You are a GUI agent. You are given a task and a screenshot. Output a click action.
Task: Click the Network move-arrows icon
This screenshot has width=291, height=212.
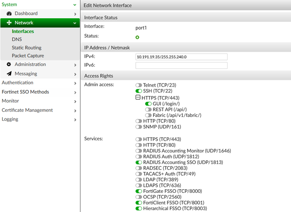tap(9, 23)
